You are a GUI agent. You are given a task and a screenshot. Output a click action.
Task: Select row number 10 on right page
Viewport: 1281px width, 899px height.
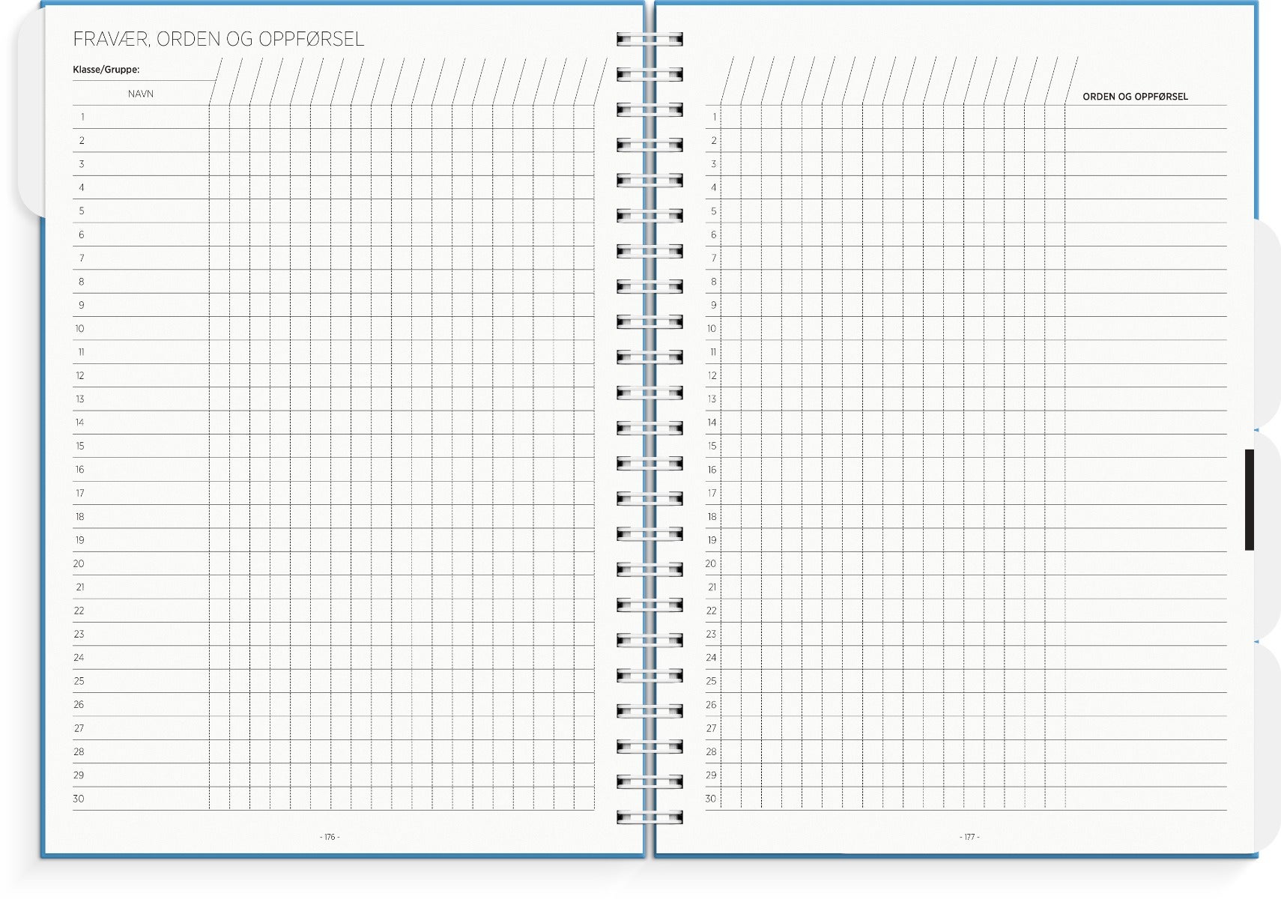pos(712,329)
